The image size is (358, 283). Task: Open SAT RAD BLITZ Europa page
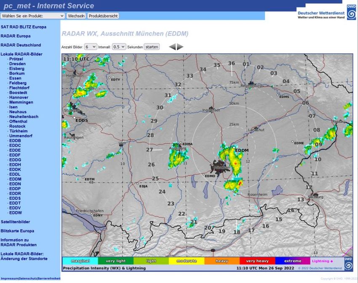[24, 26]
